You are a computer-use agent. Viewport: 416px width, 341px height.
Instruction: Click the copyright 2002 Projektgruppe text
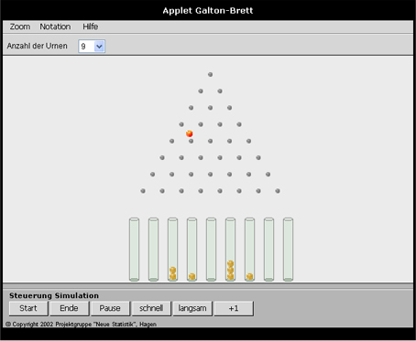pos(82,325)
